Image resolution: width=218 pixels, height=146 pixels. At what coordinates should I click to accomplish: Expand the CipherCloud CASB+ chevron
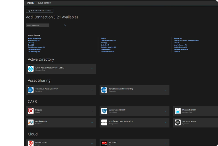coord(165,111)
